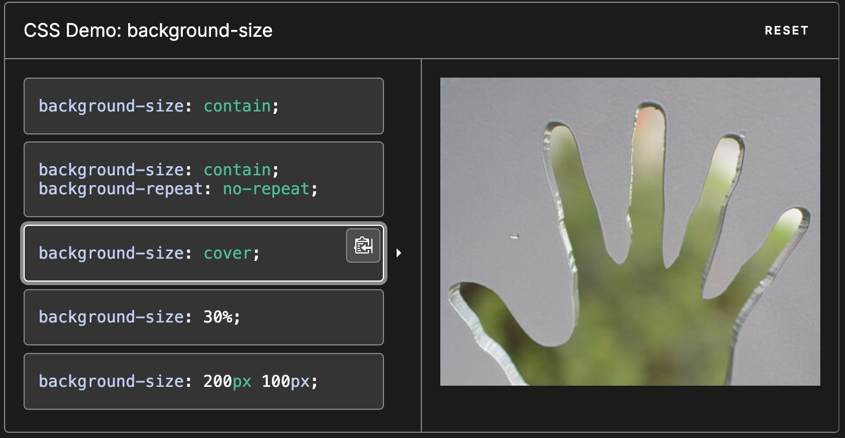Choose the first contain-only code example
845x438 pixels.
click(203, 106)
